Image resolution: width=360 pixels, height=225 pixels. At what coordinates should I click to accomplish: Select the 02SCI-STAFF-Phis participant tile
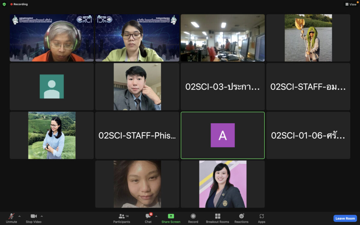click(x=137, y=136)
